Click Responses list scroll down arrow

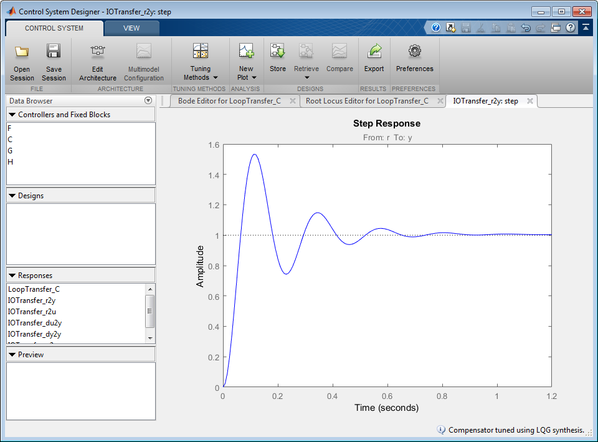(x=150, y=338)
